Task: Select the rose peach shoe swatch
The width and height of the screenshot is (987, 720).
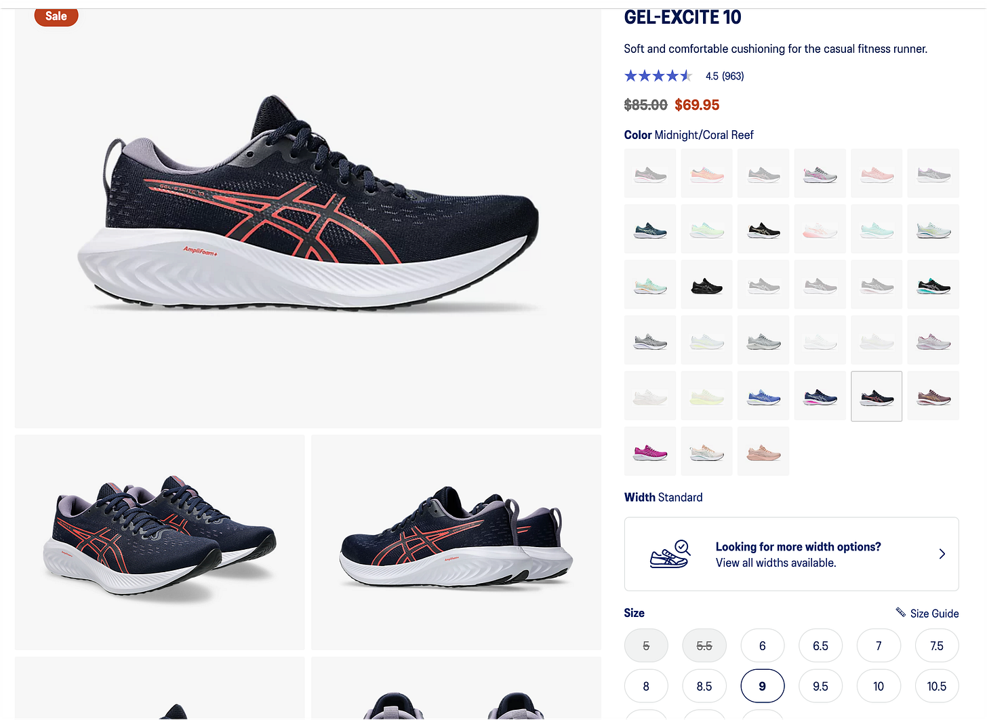Action: point(763,452)
